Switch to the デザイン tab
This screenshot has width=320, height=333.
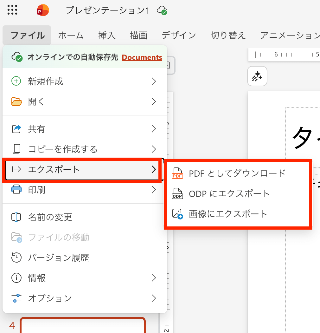[179, 35]
